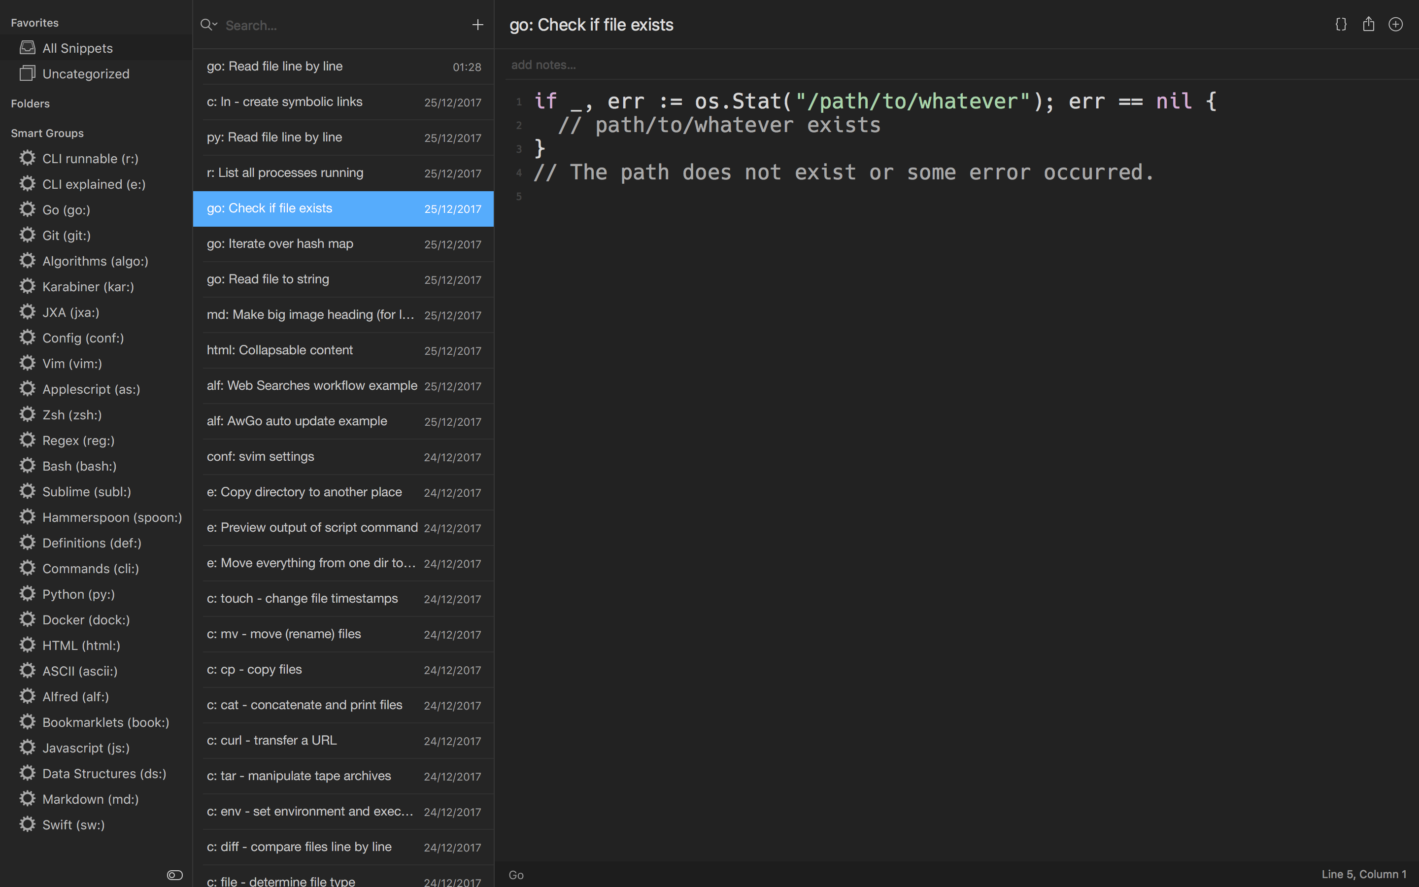Select the Python (py:) smart group
Image resolution: width=1419 pixels, height=887 pixels.
pyautogui.click(x=78, y=594)
